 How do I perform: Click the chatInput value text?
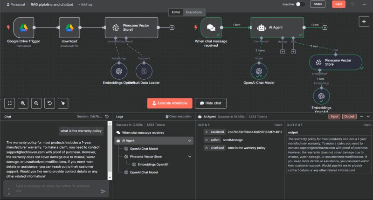pos(247,148)
